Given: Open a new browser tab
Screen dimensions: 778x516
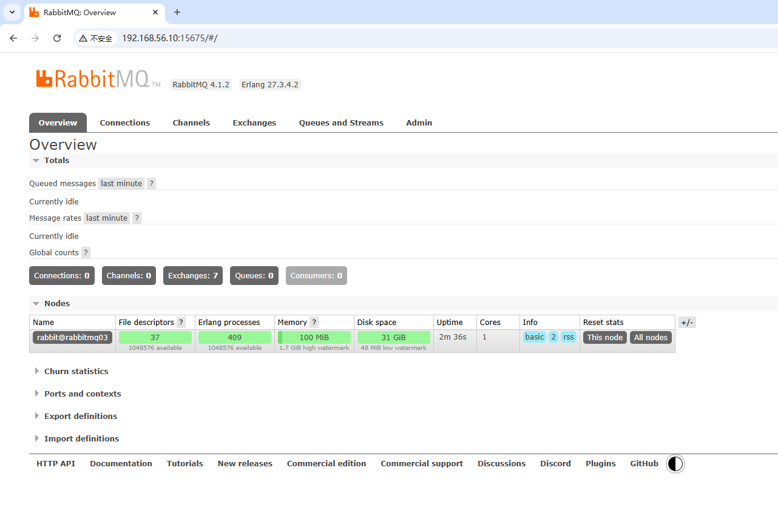Looking at the screenshot, I should click(x=177, y=12).
